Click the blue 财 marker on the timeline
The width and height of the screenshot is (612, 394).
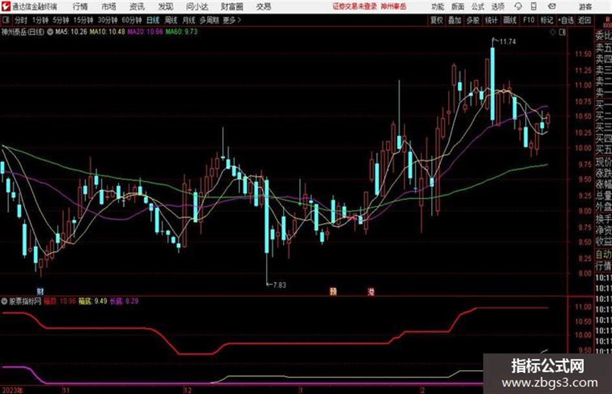point(40,291)
